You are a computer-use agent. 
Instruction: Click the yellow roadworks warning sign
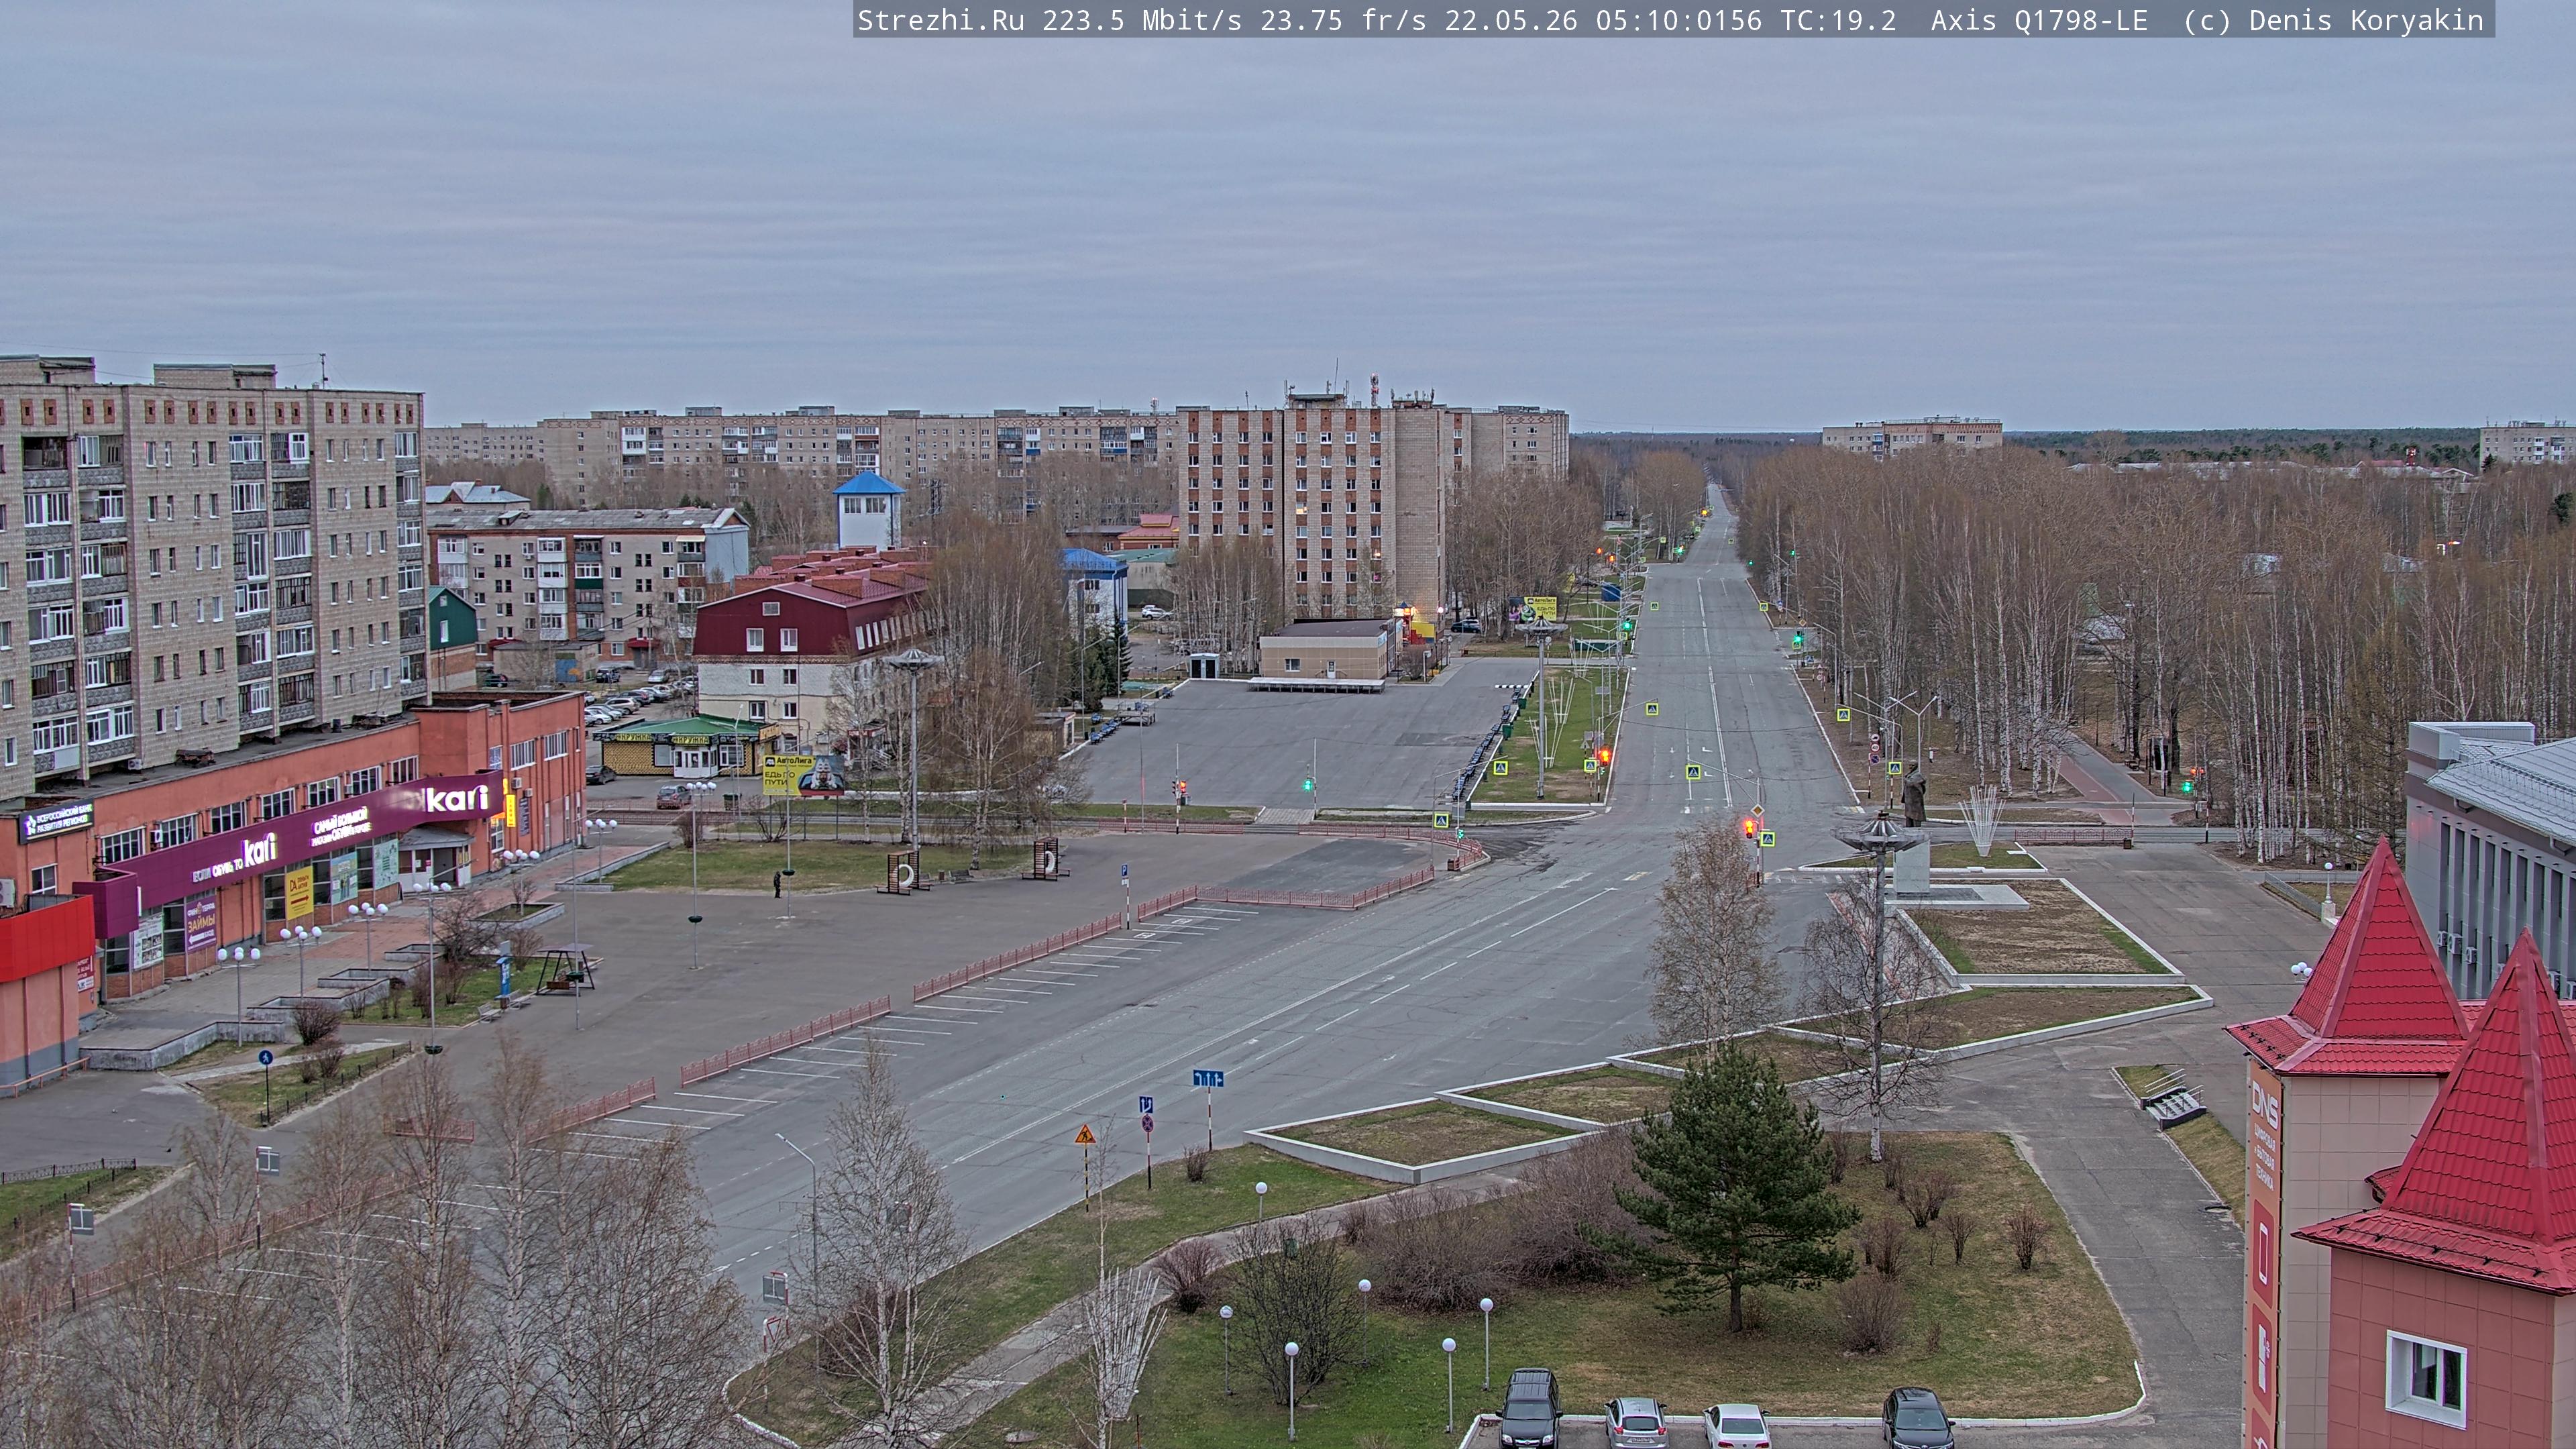pyautogui.click(x=1085, y=1135)
